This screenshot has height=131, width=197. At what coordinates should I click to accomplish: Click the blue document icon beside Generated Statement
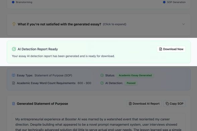tap(13, 104)
